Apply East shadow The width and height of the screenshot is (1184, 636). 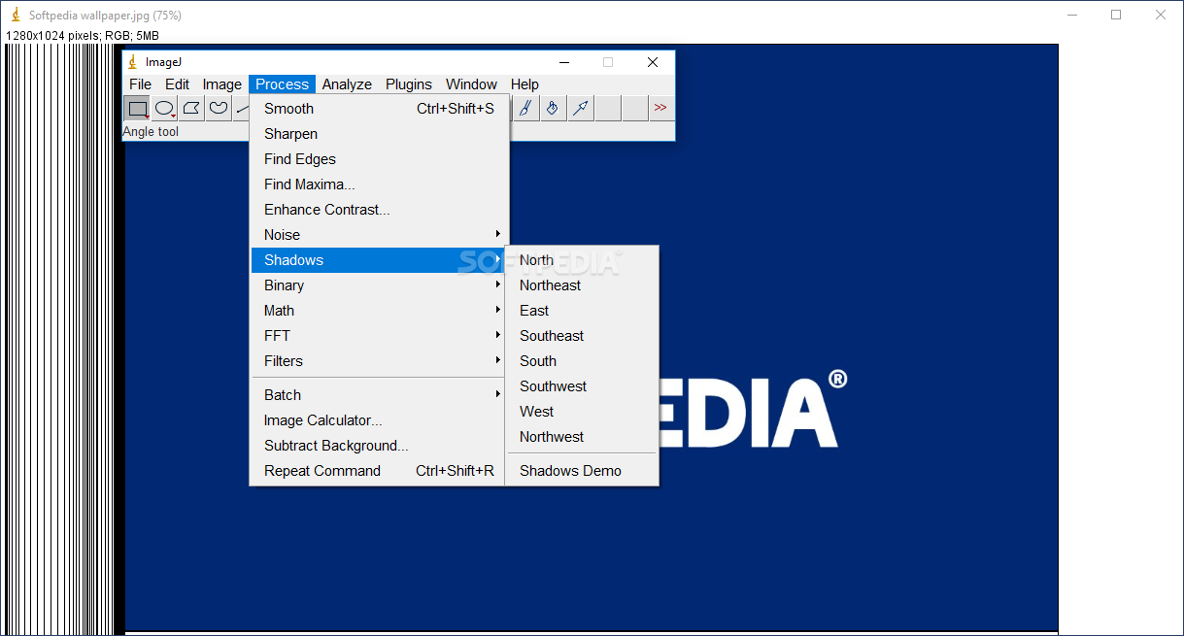tap(583, 311)
